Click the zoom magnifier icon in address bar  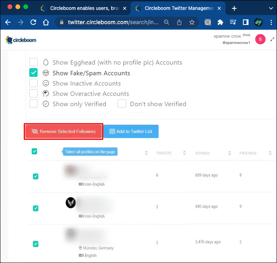[167, 22]
